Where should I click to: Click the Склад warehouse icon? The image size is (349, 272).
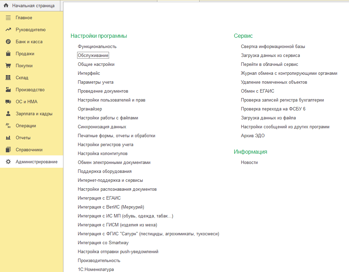tap(8, 78)
